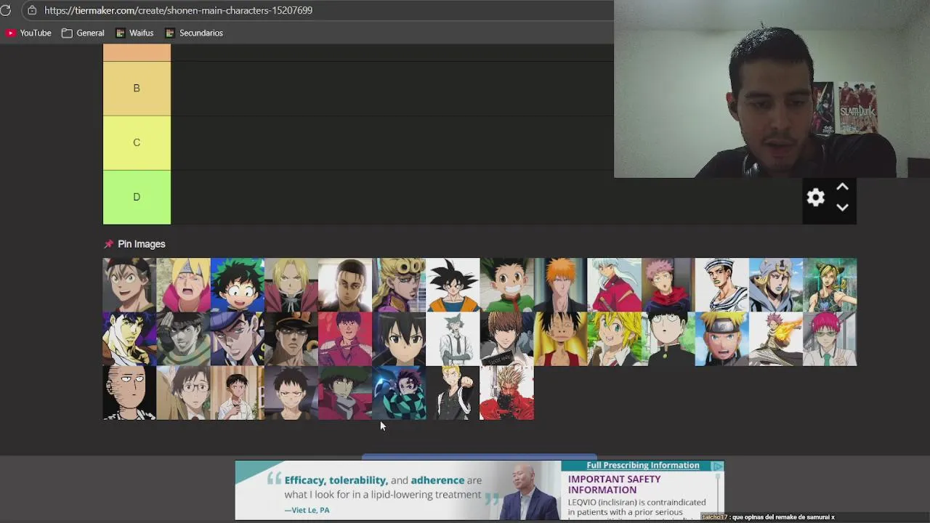Screen dimensions: 930x523
Task: Select the Goku character image
Action: click(453, 285)
